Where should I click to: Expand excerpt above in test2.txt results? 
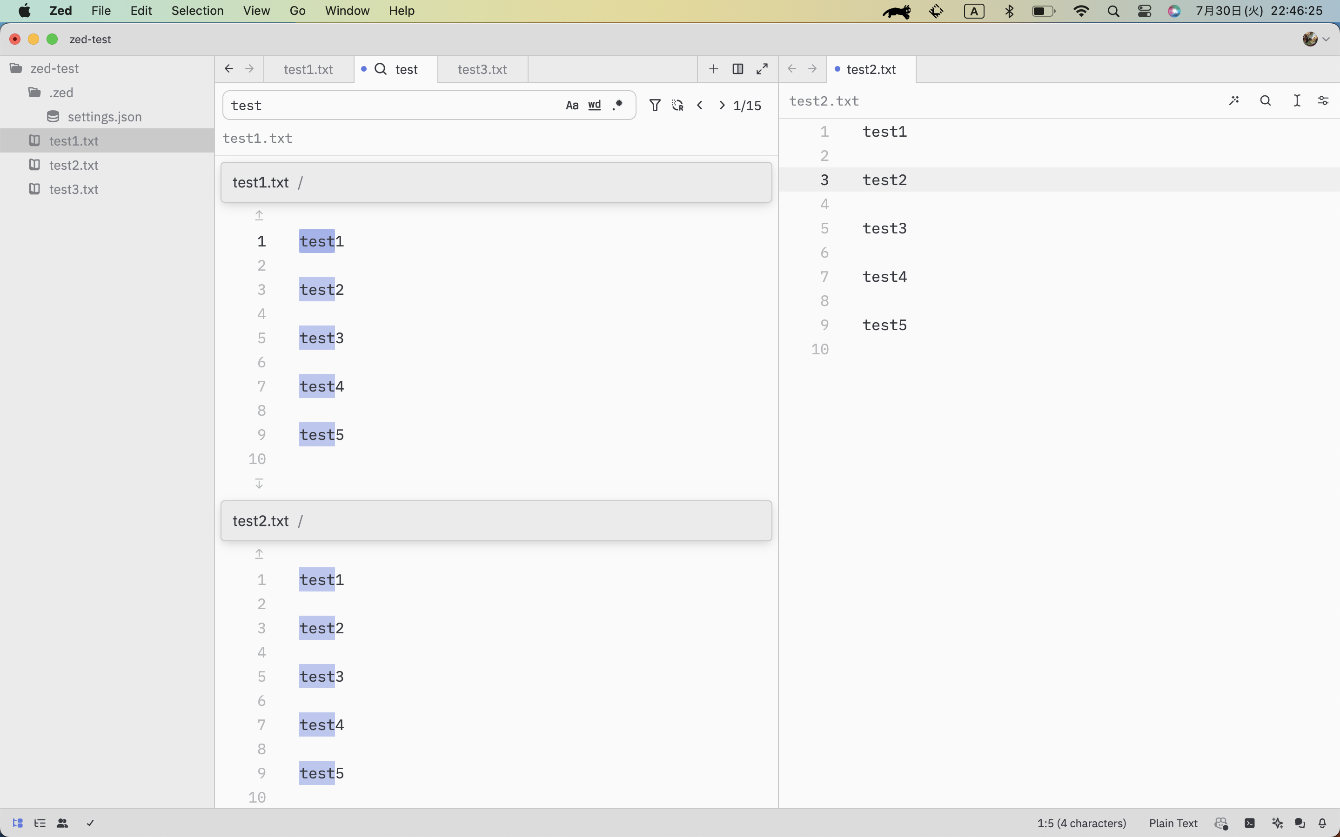(259, 553)
